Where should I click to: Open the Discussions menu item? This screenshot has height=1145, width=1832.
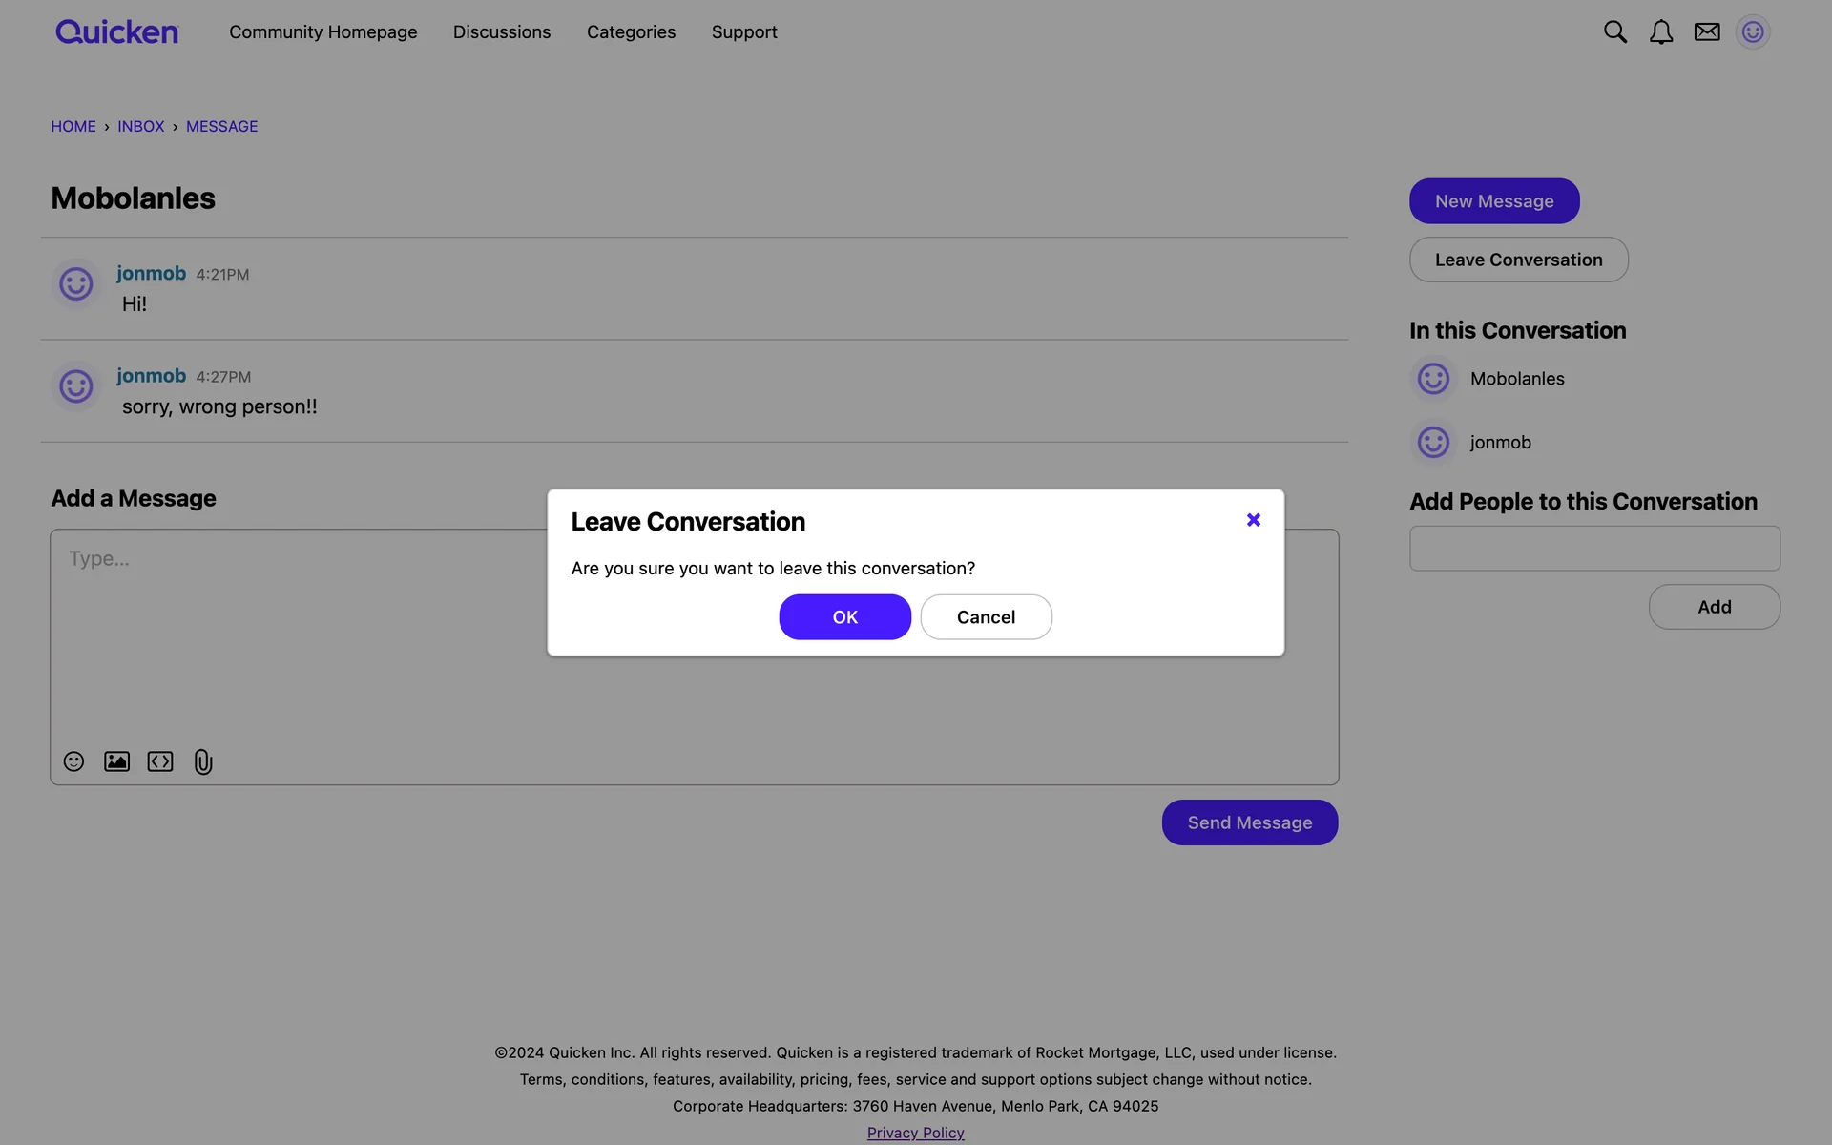point(502,32)
